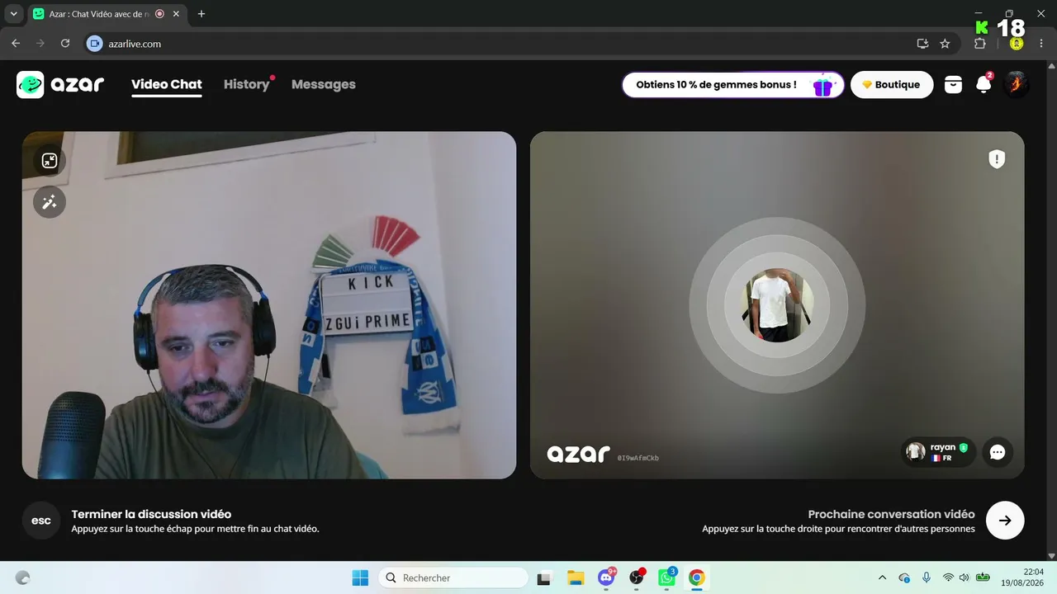Skip to next chat with the arrow button
Viewport: 1057px width, 594px height.
click(1005, 521)
